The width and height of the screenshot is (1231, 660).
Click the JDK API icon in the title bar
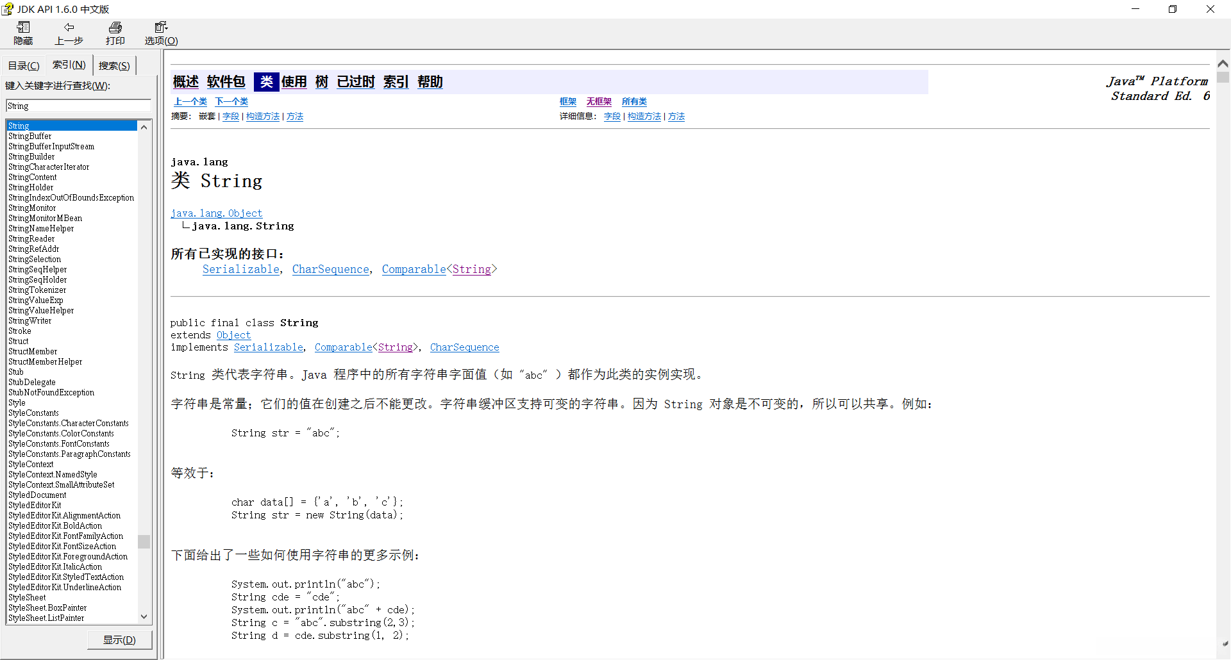point(8,8)
